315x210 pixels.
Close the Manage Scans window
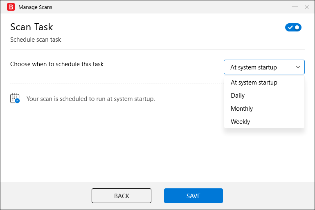(306, 7)
